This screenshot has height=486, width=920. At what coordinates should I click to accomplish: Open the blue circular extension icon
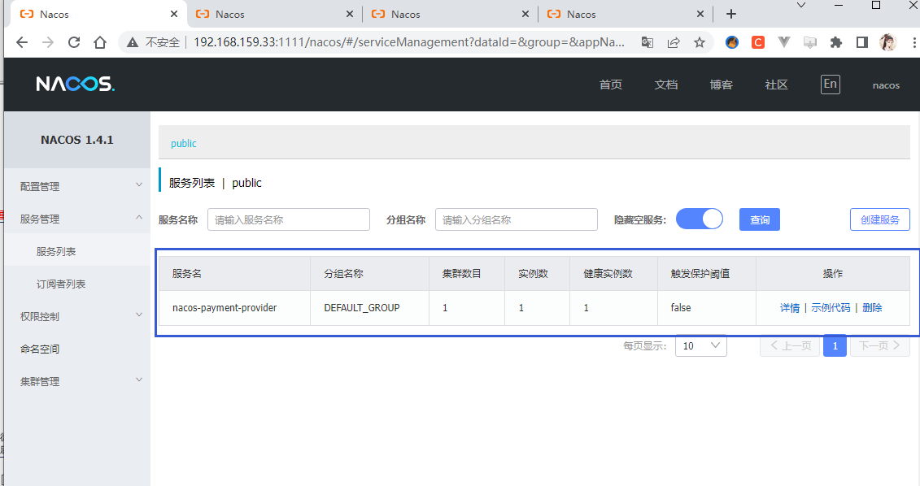click(x=731, y=42)
